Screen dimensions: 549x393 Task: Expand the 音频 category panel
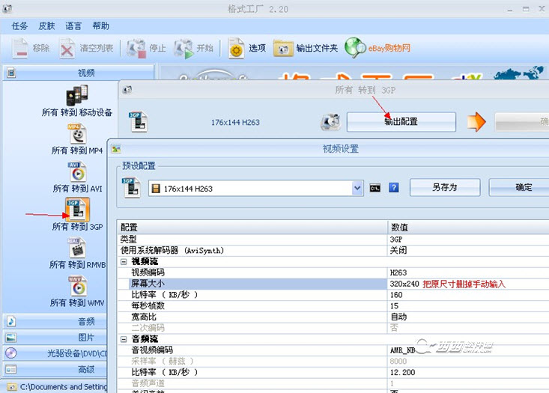(x=55, y=321)
